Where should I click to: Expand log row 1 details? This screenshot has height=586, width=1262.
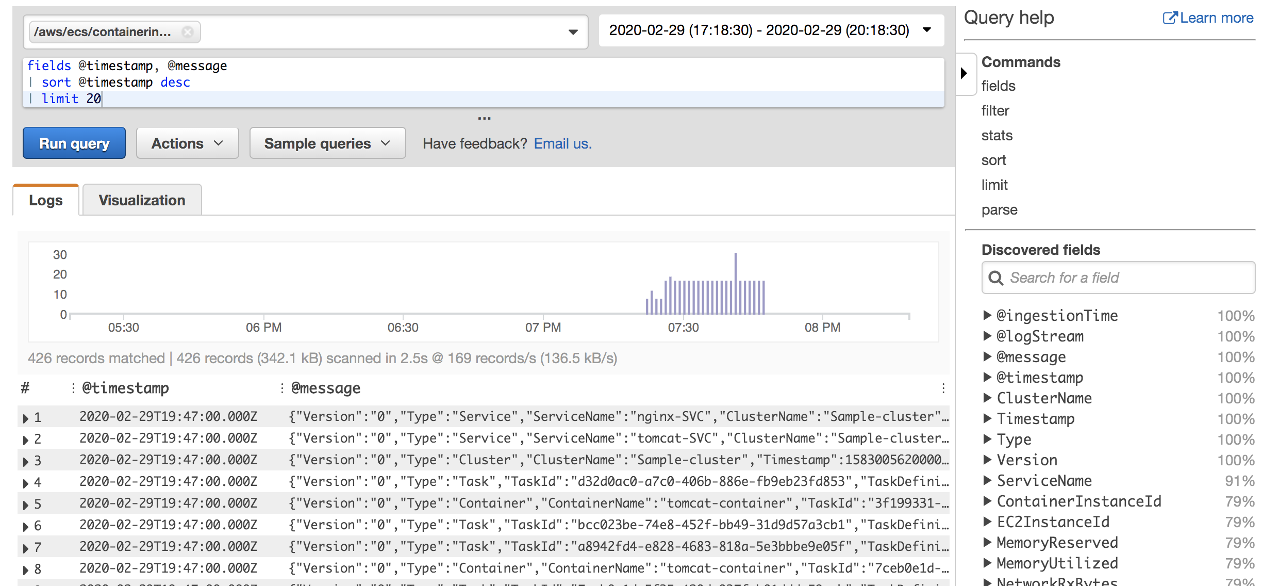pyautogui.click(x=25, y=418)
